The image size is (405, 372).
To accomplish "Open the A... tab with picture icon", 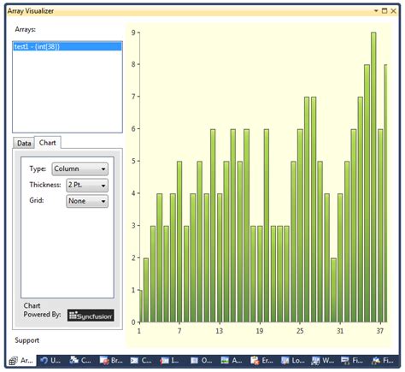I will [x=232, y=361].
